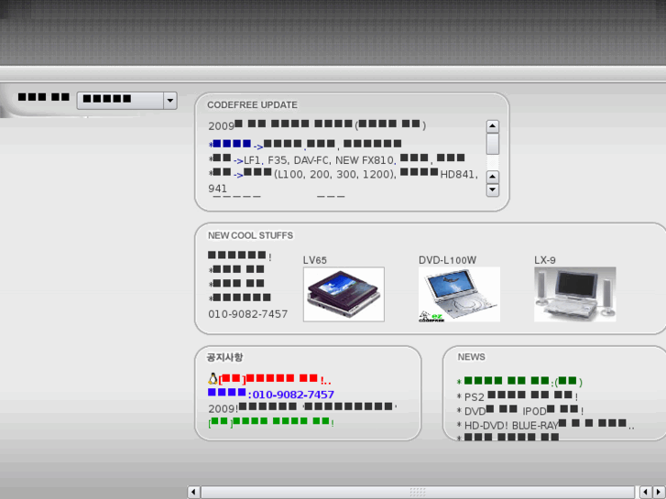Click the horizontal scrollbar thumb grip
The image size is (666, 499).
click(x=418, y=492)
